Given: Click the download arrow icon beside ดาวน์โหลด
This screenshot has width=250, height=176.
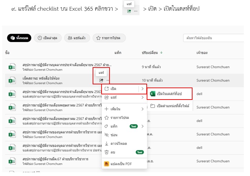Looking at the screenshot, I should tap(107, 143).
